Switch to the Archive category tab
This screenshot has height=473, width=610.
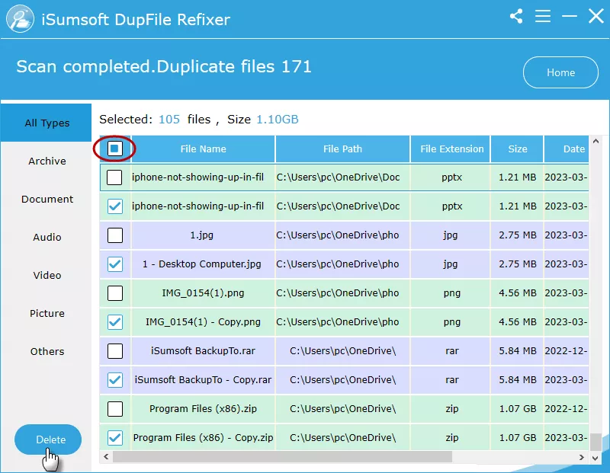click(x=47, y=161)
